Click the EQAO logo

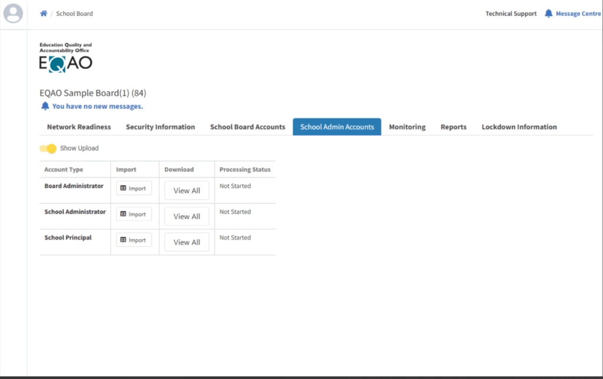[x=65, y=58]
